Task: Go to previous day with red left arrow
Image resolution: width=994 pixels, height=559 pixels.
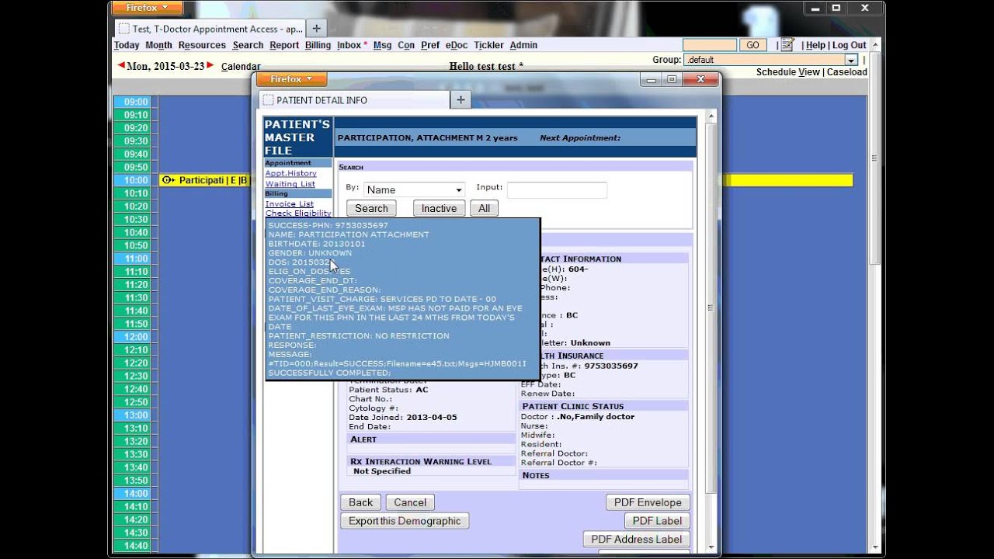Action: click(x=121, y=65)
